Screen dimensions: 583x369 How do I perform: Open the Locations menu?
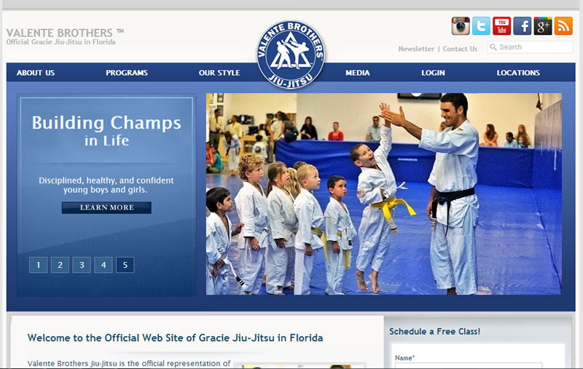[x=518, y=73]
